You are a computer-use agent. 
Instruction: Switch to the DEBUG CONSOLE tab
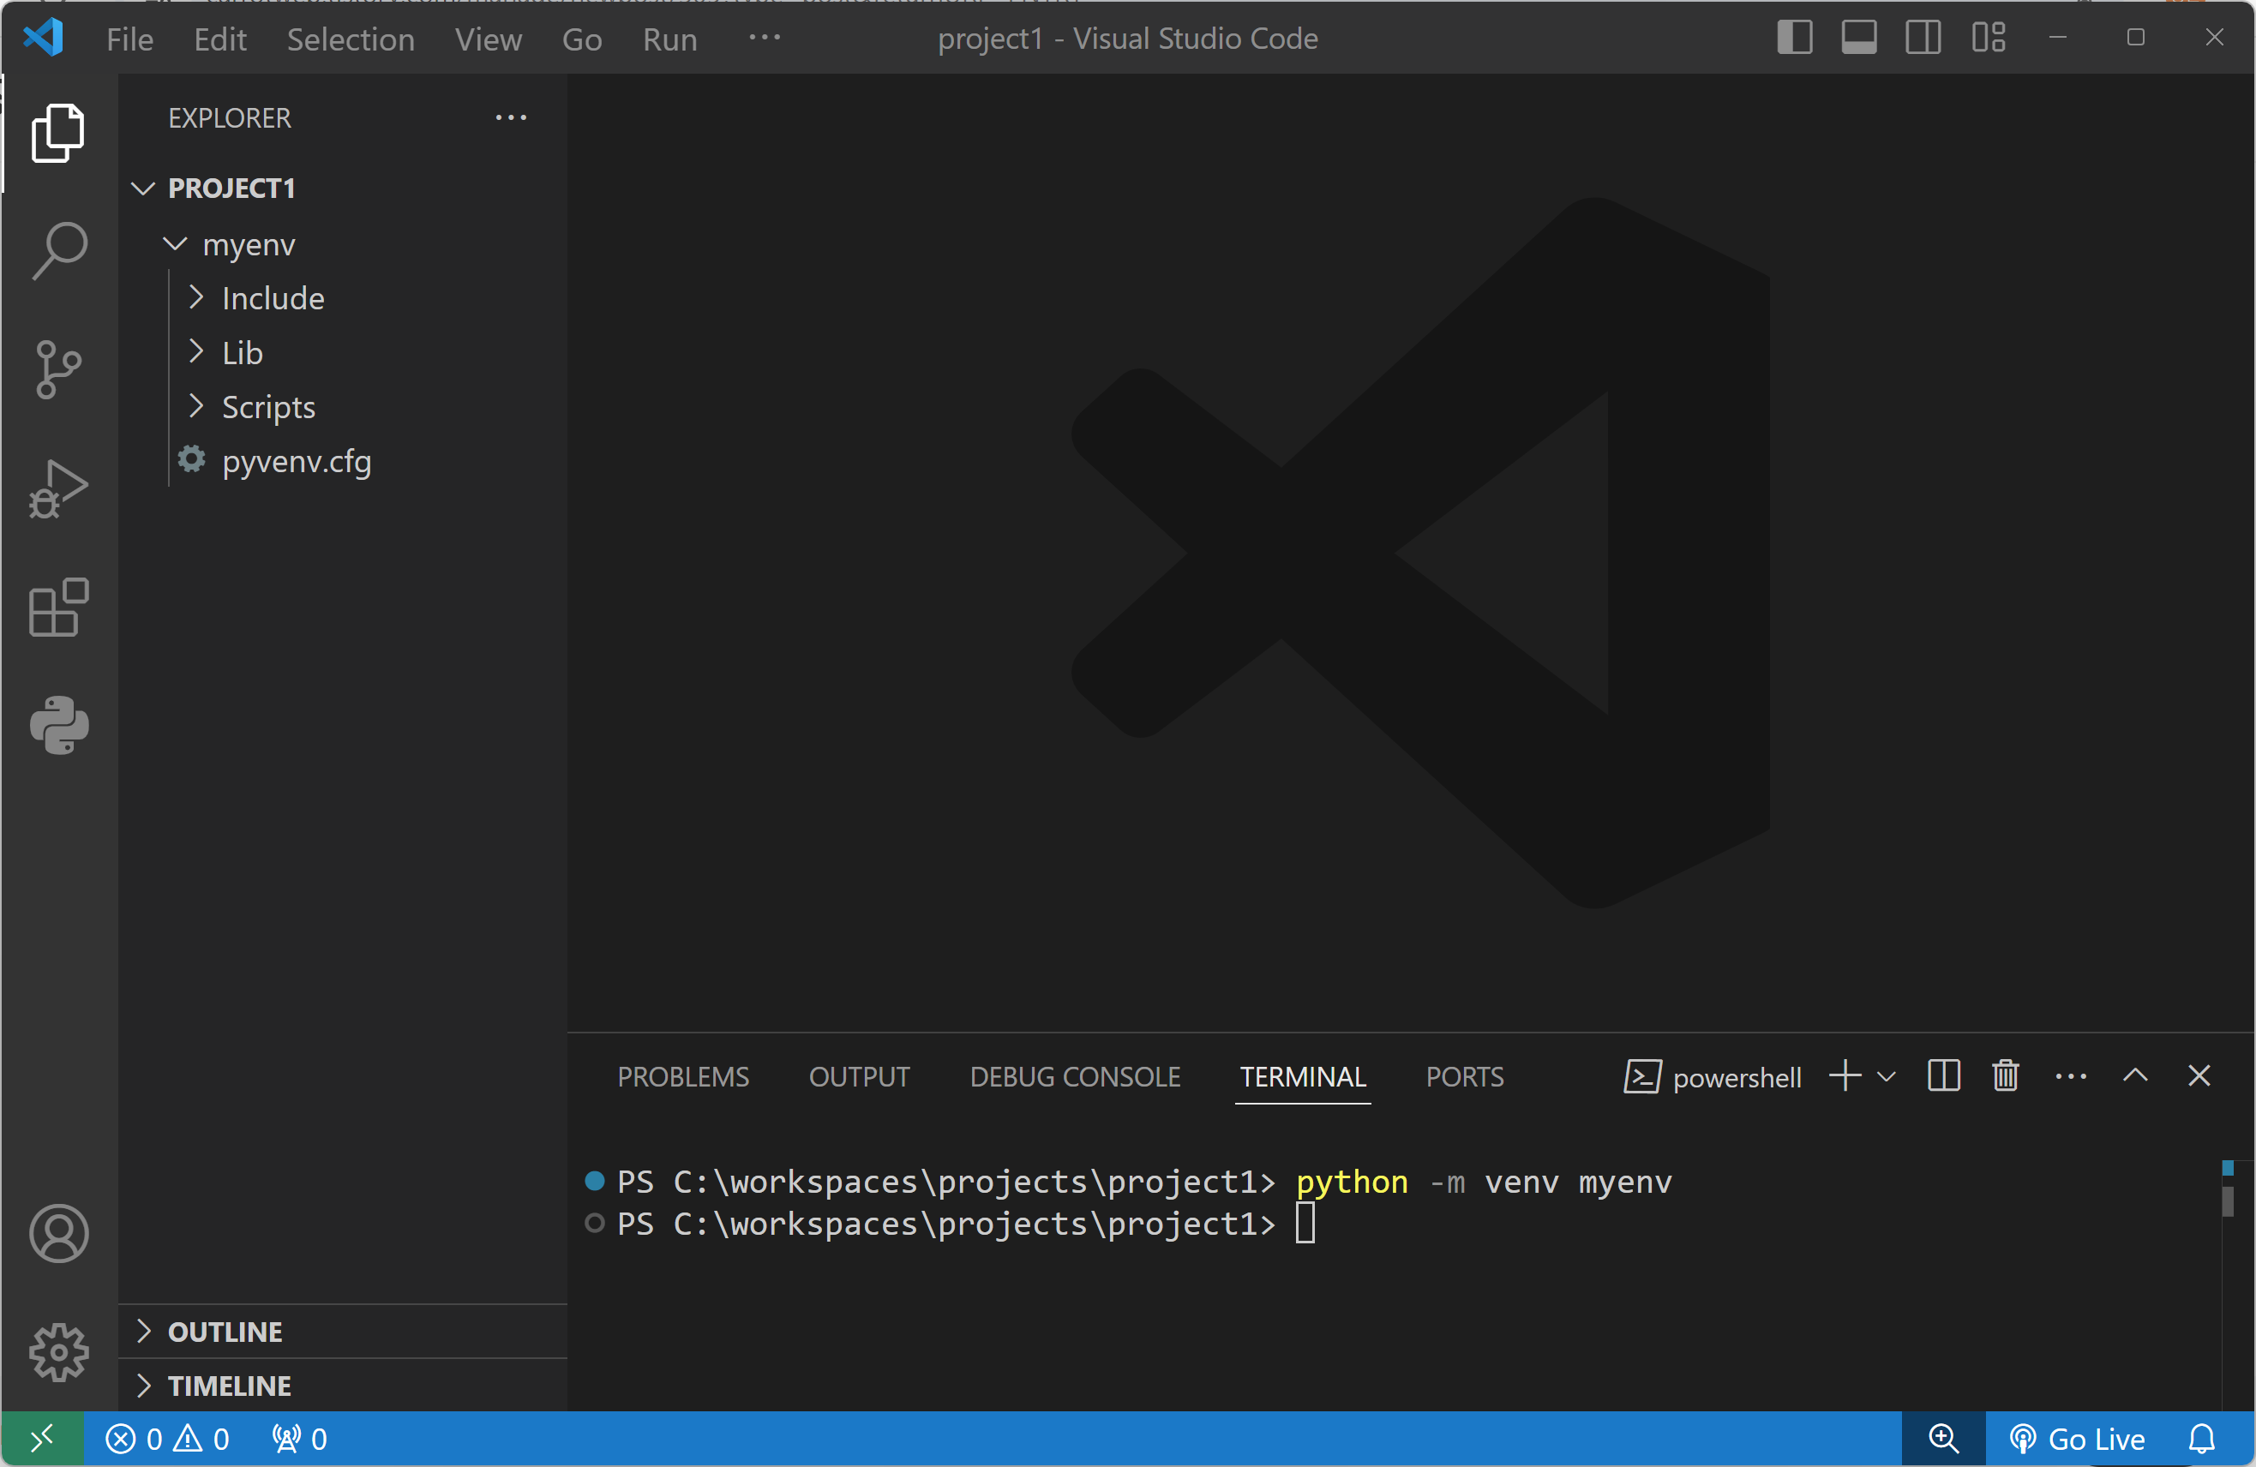(x=1074, y=1076)
